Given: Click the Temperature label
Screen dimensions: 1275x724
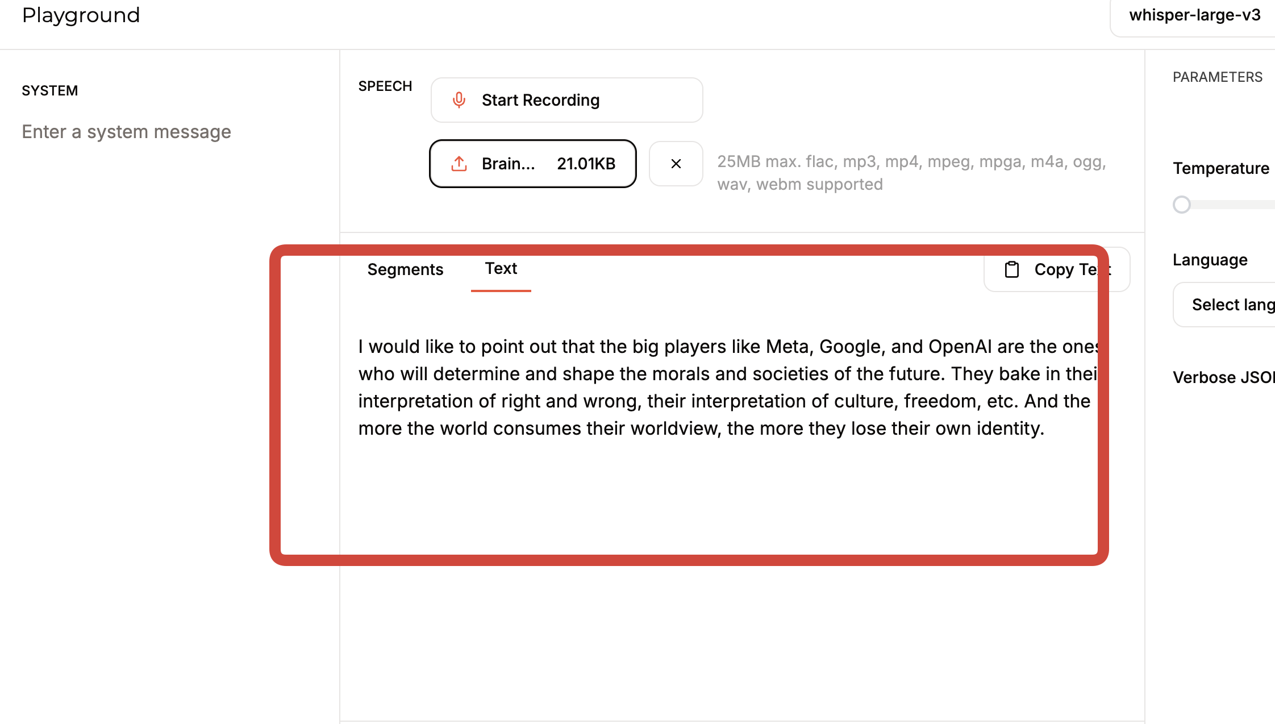Looking at the screenshot, I should (1220, 168).
